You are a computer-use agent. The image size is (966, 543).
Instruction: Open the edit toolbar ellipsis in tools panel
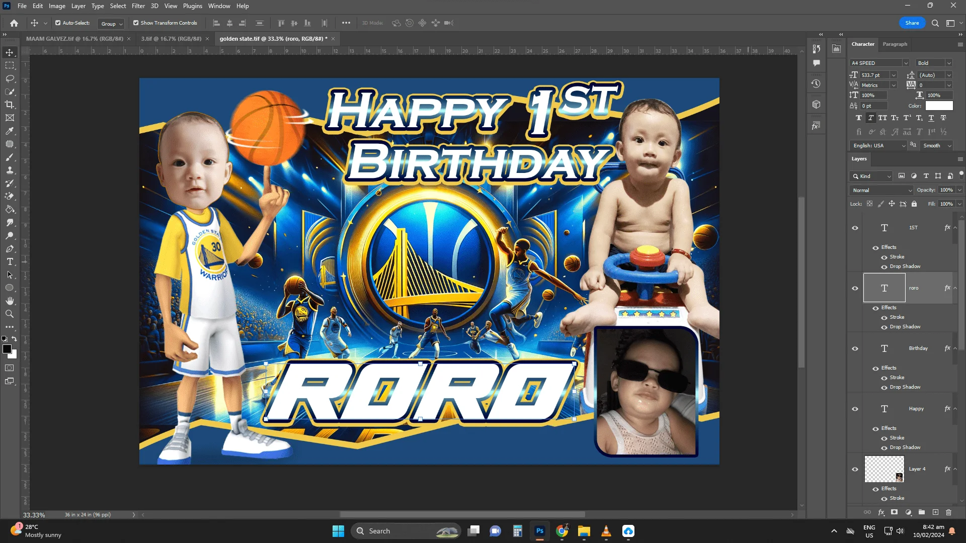10,327
